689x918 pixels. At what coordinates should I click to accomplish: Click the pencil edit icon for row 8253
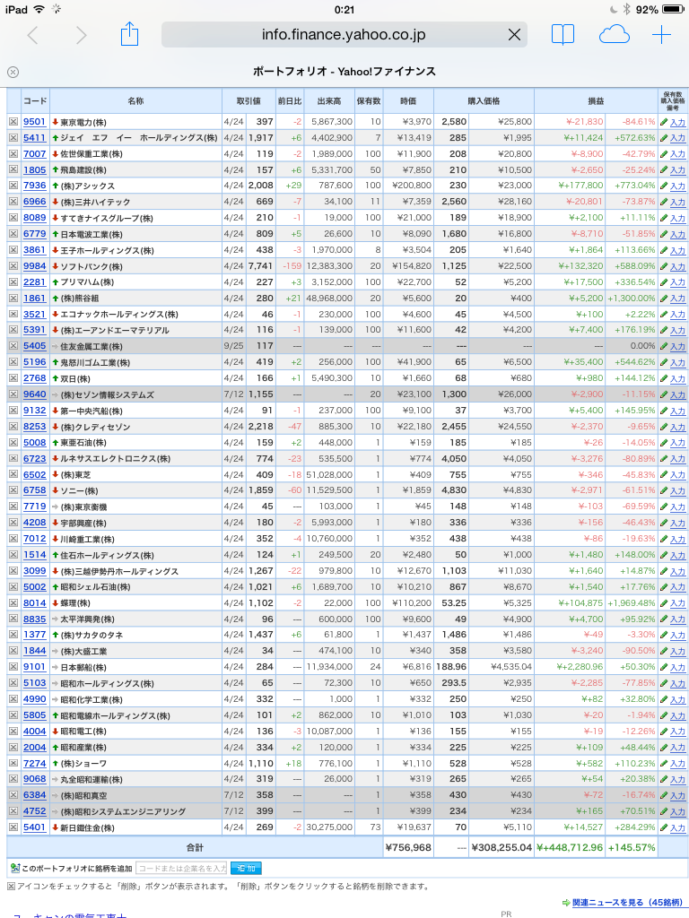tap(664, 427)
